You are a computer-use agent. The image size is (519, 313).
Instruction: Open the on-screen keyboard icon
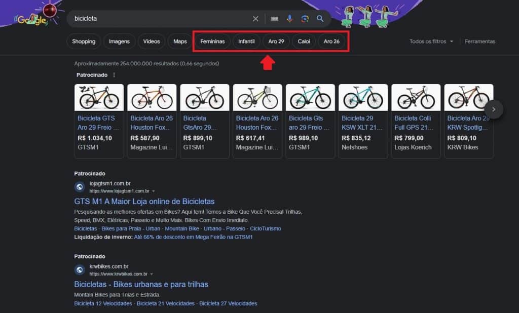tap(274, 19)
